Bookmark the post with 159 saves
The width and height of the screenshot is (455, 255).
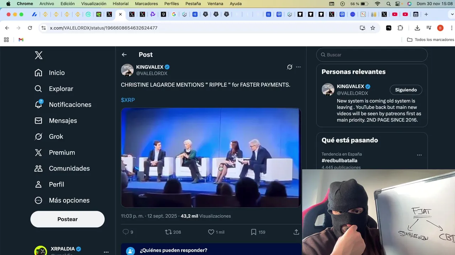(x=258, y=232)
